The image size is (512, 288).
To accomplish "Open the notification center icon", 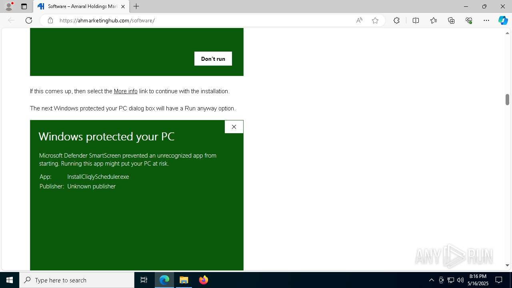I will coord(499,280).
